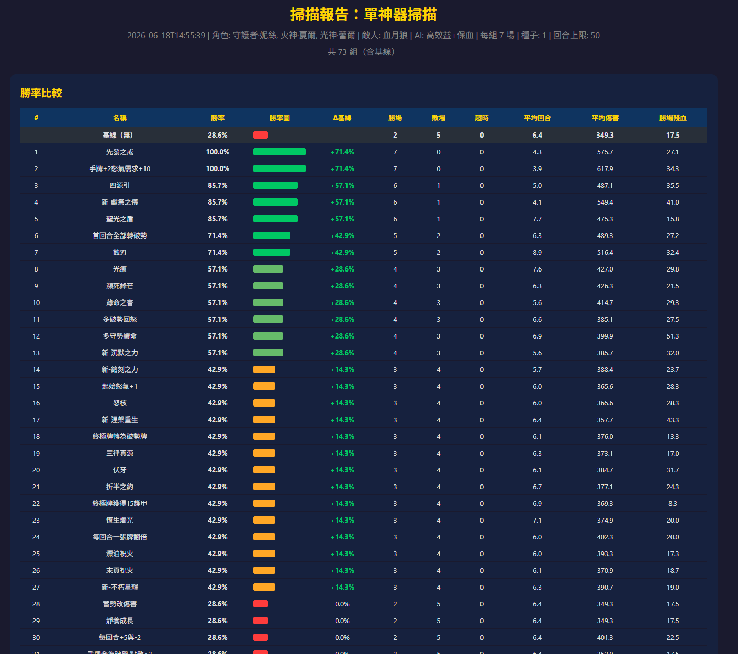Click the 聖光之盾 row name
The height and width of the screenshot is (654, 738).
point(120,219)
